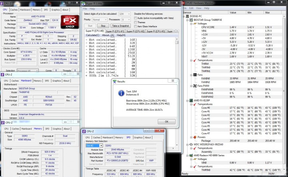Click the CPU-Z Mainboard window title icon
This screenshot has height=177, width=288.
click(2, 74)
